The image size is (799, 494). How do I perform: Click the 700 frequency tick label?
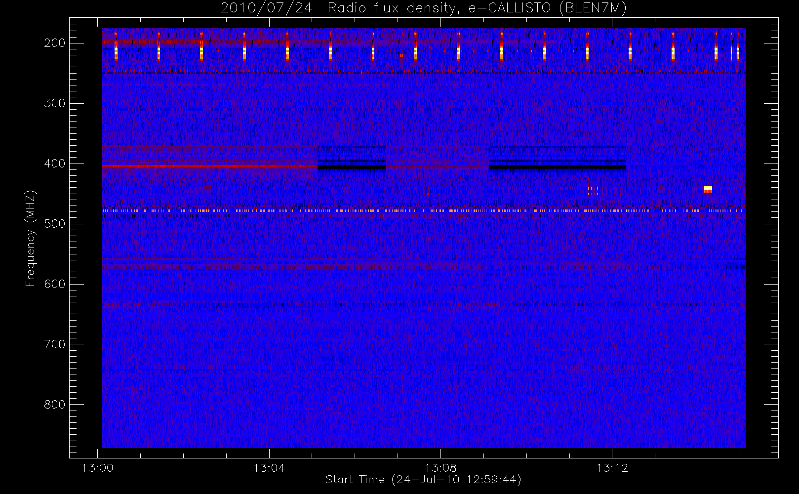tap(55, 344)
